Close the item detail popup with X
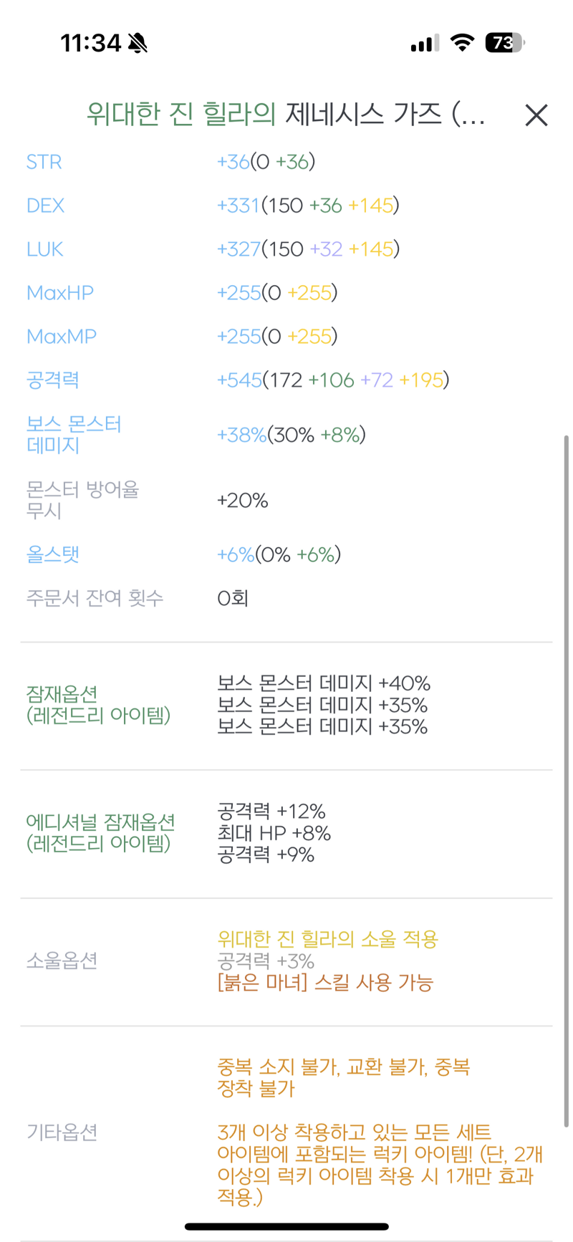 (x=536, y=115)
